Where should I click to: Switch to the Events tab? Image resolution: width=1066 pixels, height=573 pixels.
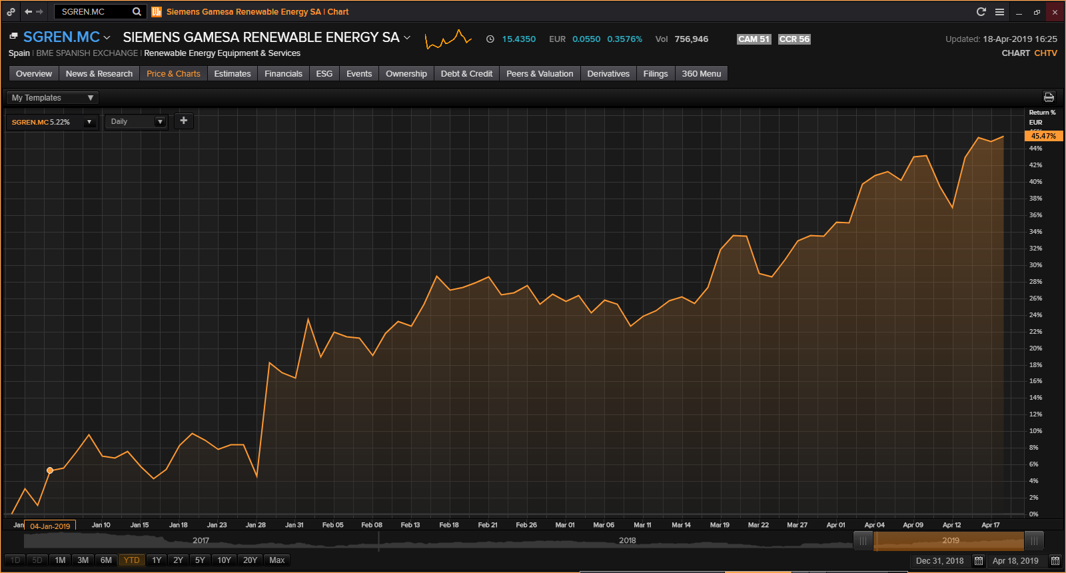[359, 74]
